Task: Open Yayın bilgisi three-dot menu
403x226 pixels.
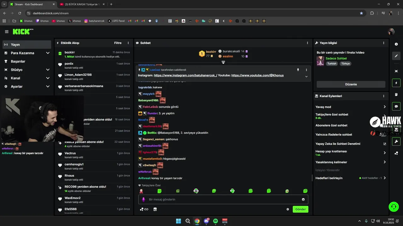Action: [383, 43]
